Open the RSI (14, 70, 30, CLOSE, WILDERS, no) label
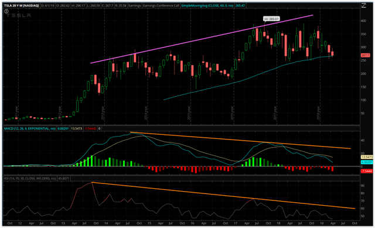The height and width of the screenshot is (228, 375). point(30,179)
